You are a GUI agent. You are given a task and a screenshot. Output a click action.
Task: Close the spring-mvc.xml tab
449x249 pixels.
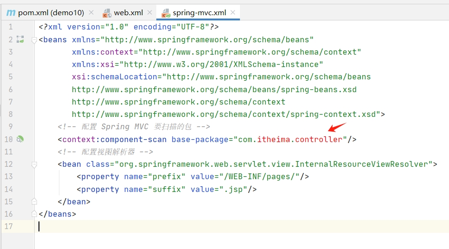233,13
